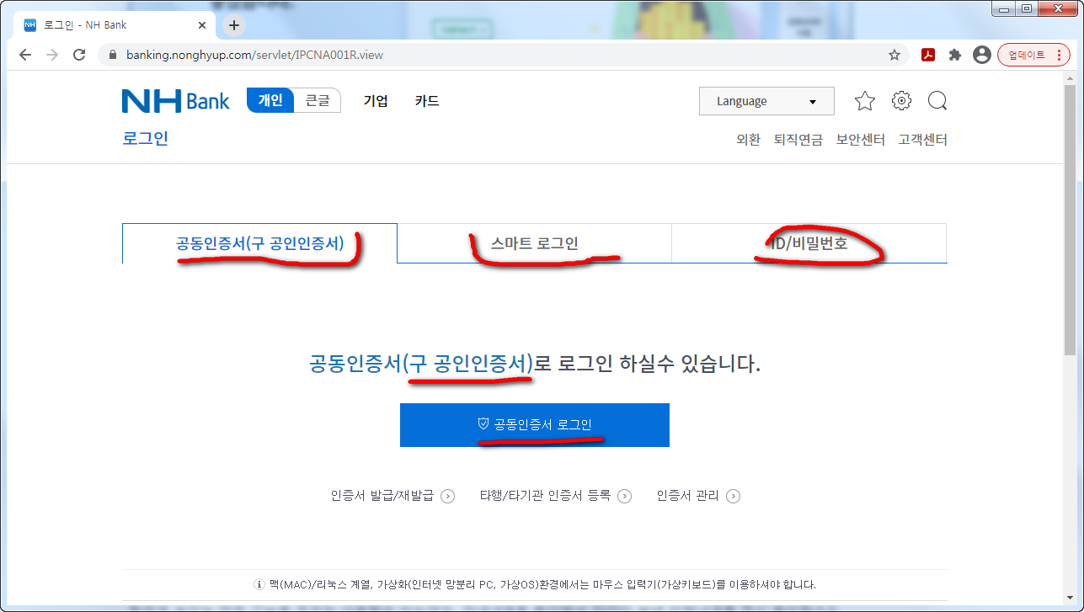Go back with the browser back arrow

coord(24,55)
